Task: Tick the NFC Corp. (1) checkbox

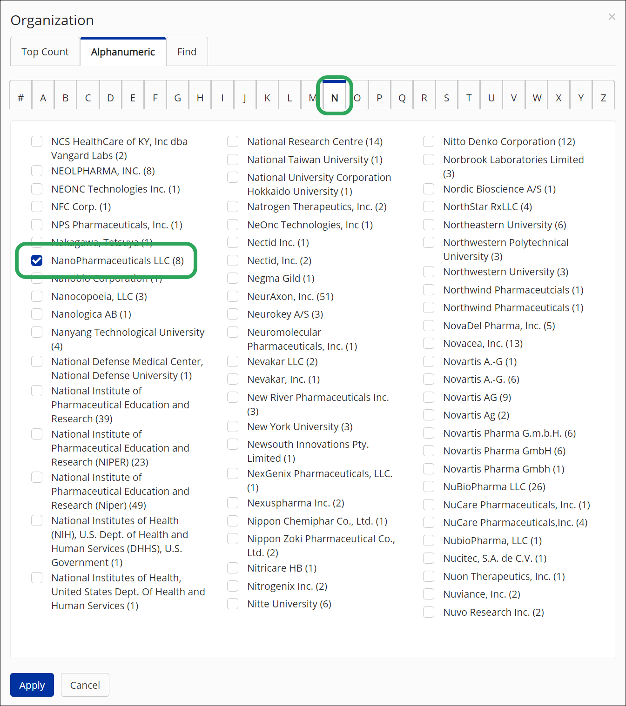Action: [x=37, y=206]
